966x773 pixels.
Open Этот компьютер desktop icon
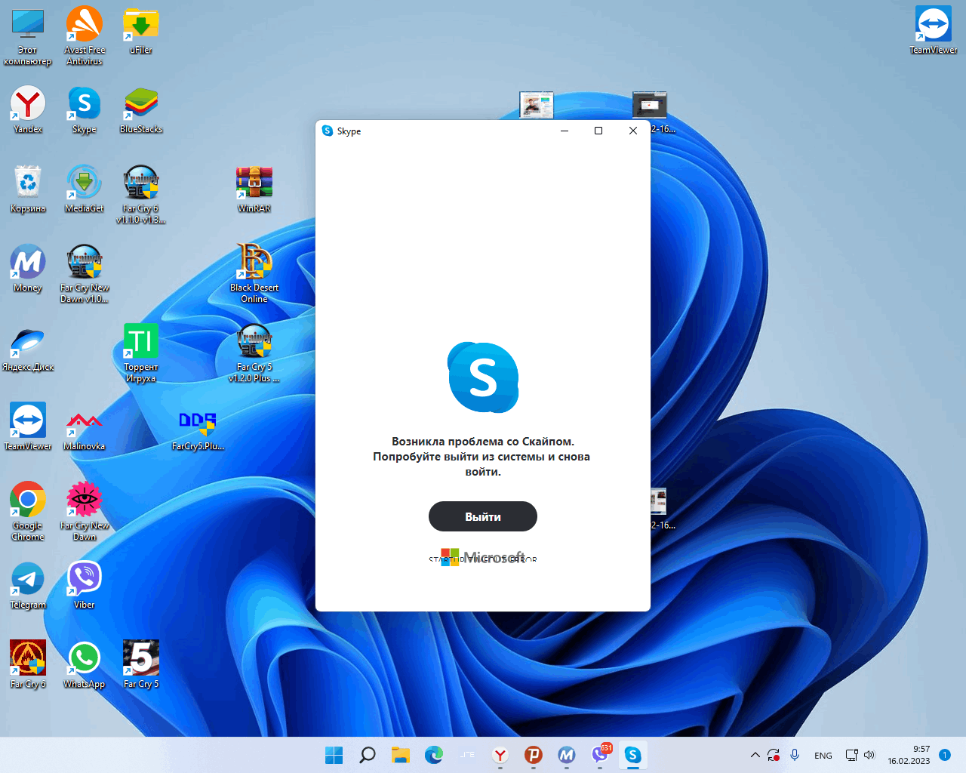(x=28, y=38)
